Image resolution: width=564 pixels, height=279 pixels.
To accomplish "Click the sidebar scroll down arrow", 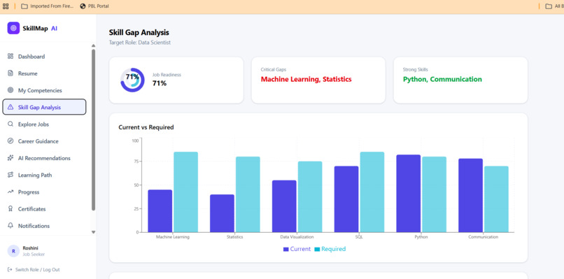I will [94, 232].
